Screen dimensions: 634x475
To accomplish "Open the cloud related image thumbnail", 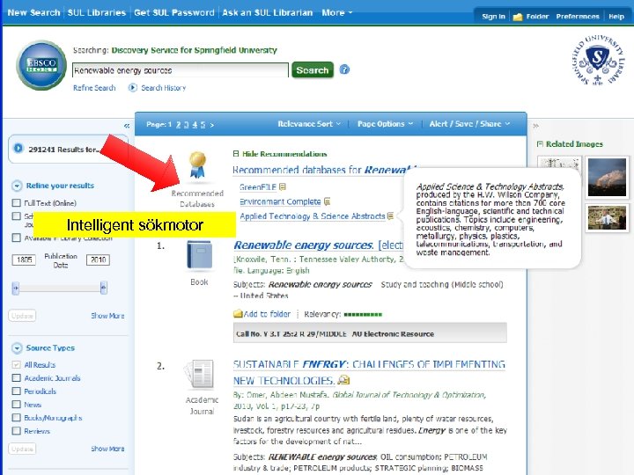I will tap(607, 178).
